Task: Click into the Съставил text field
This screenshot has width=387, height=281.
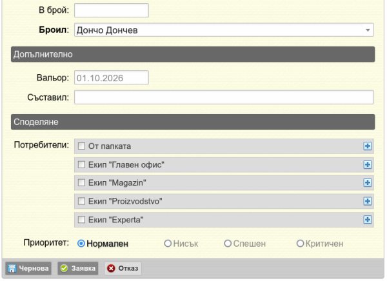Action: pyautogui.click(x=224, y=97)
